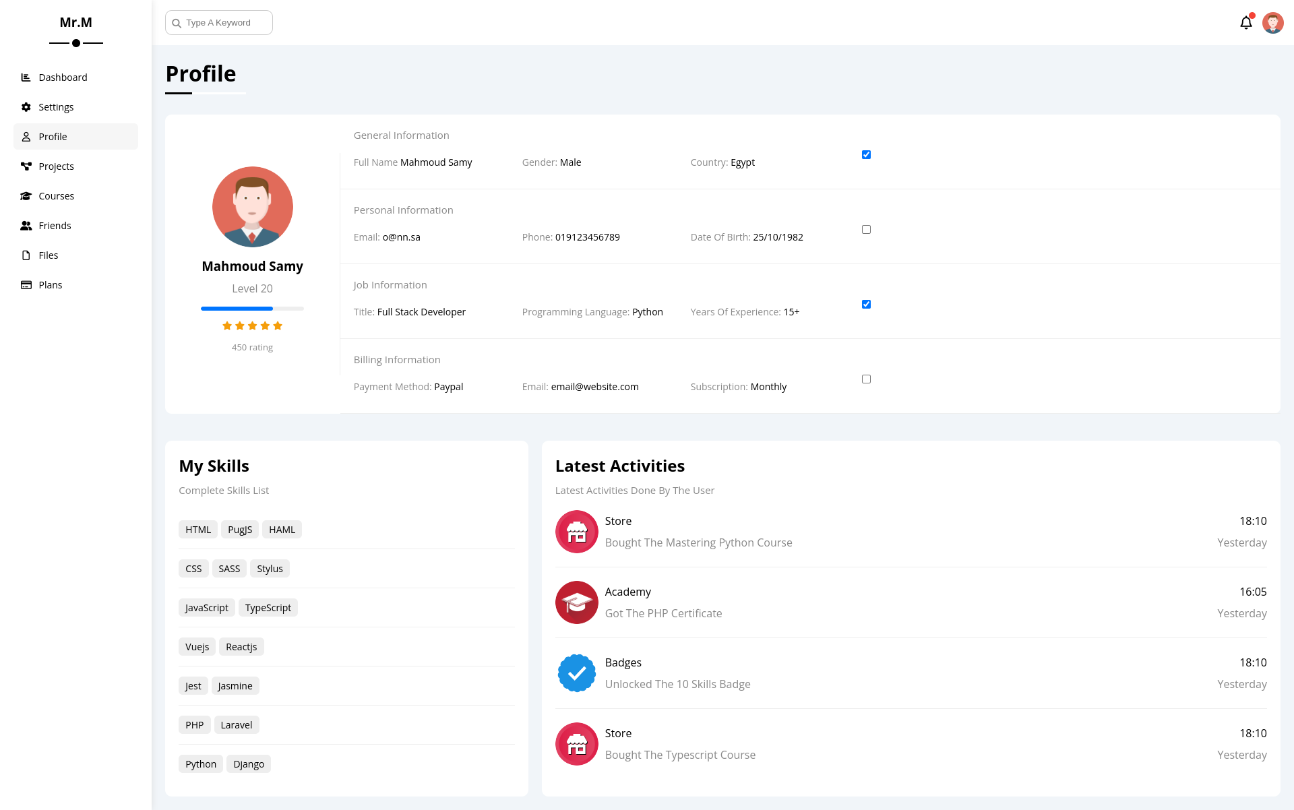Click the Django skill tag

(248, 764)
